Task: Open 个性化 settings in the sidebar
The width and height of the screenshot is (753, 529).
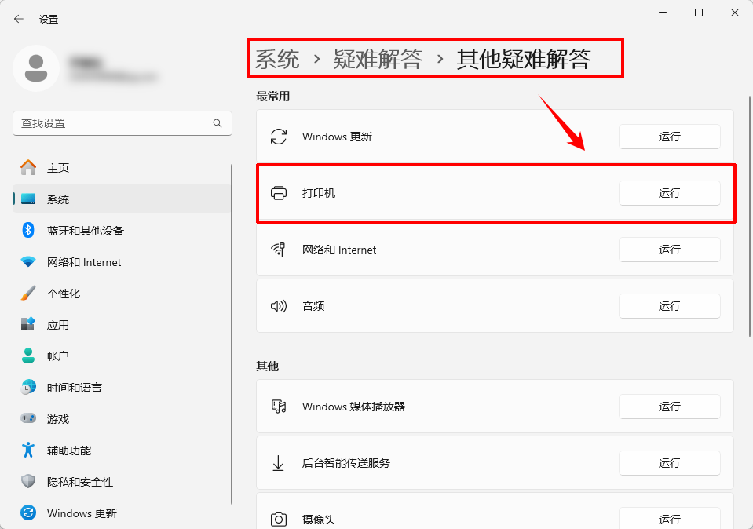Action: click(122, 294)
